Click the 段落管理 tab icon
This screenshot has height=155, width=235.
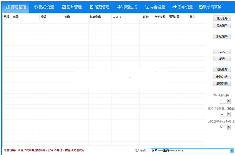[x=92, y=7]
